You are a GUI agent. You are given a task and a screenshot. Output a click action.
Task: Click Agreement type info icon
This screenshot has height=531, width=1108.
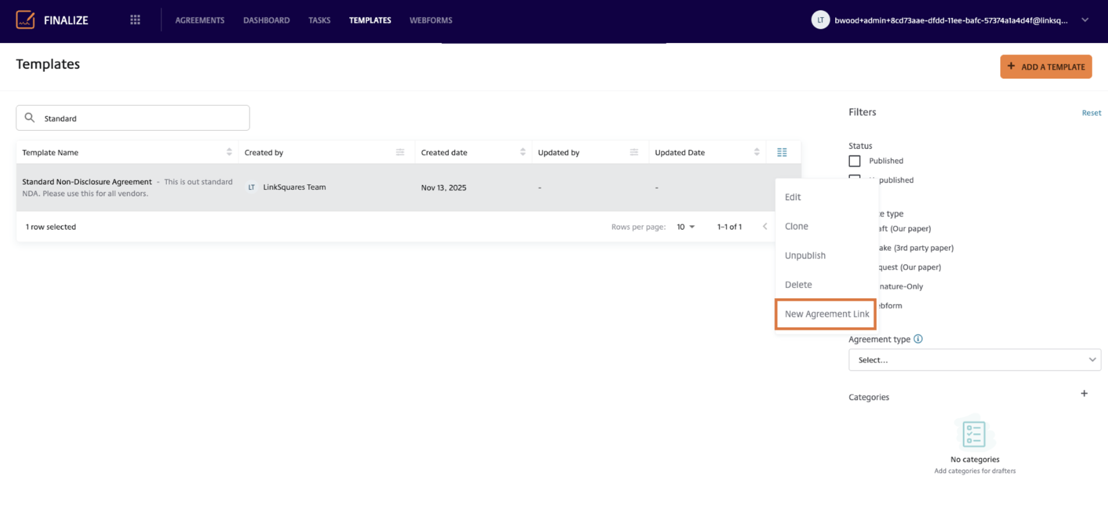coord(918,339)
